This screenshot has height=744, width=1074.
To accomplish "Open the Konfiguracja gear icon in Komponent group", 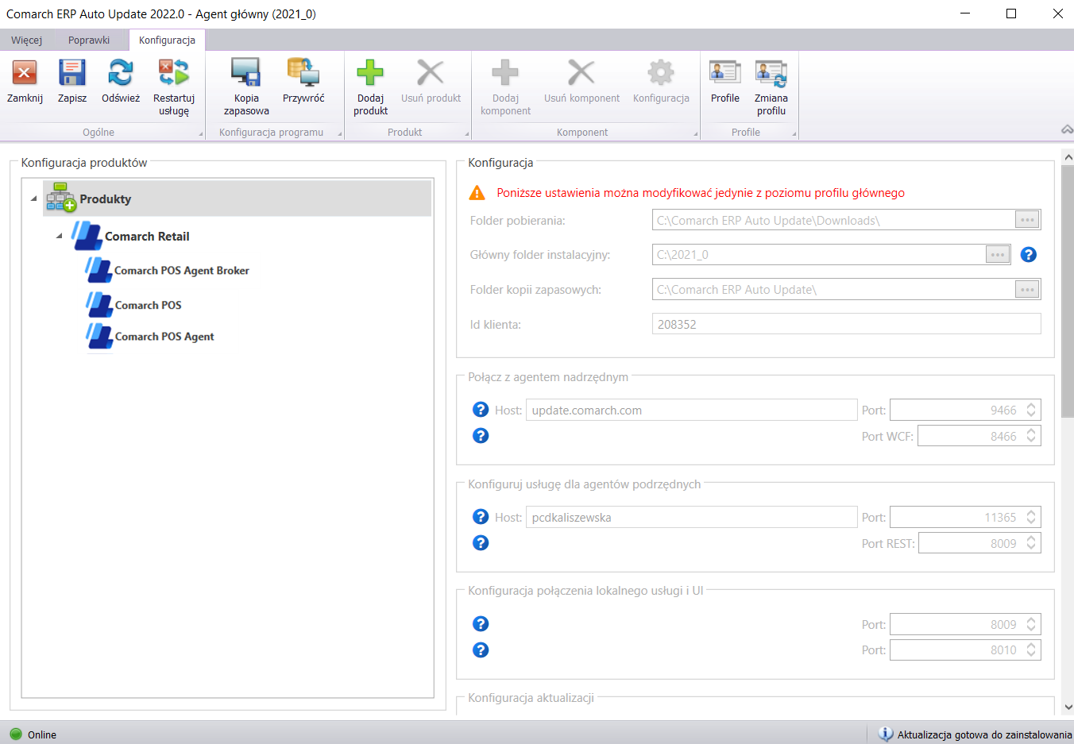I will pos(661,73).
